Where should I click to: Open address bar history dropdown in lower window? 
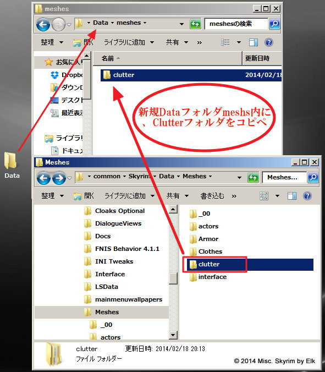[239, 177]
